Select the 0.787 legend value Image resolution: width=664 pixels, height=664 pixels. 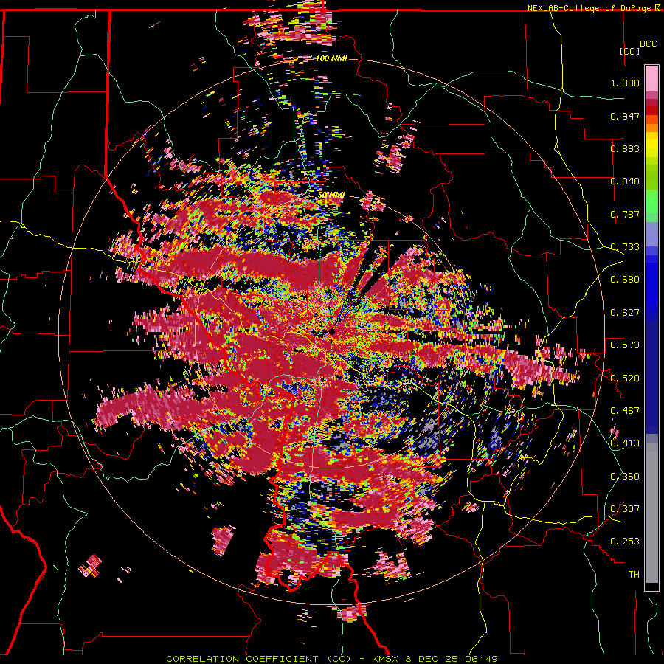click(x=625, y=214)
